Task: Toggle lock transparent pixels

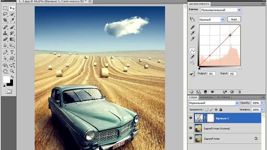Action: click(207, 110)
